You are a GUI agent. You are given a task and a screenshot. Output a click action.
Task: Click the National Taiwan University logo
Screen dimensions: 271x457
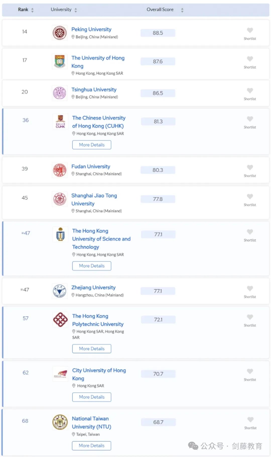click(60, 422)
